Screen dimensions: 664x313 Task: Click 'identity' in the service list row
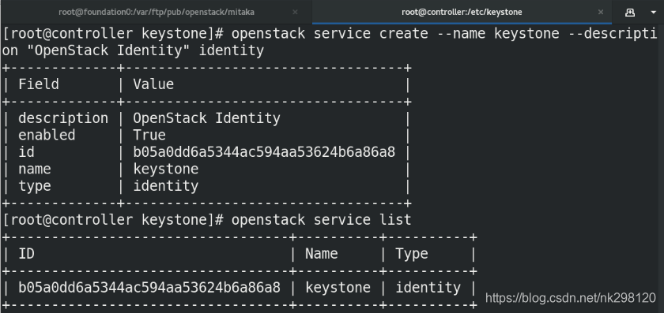[x=428, y=287]
